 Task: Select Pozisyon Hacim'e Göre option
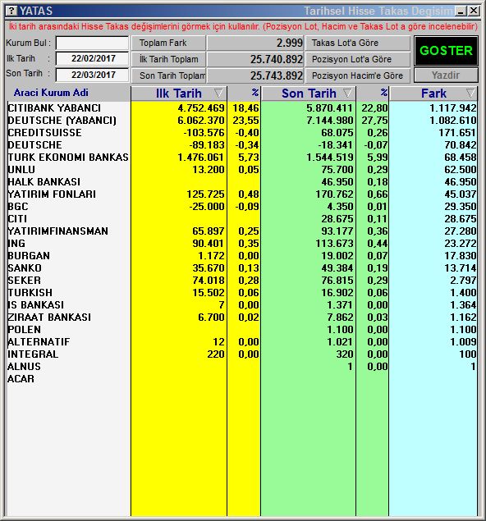358,75
